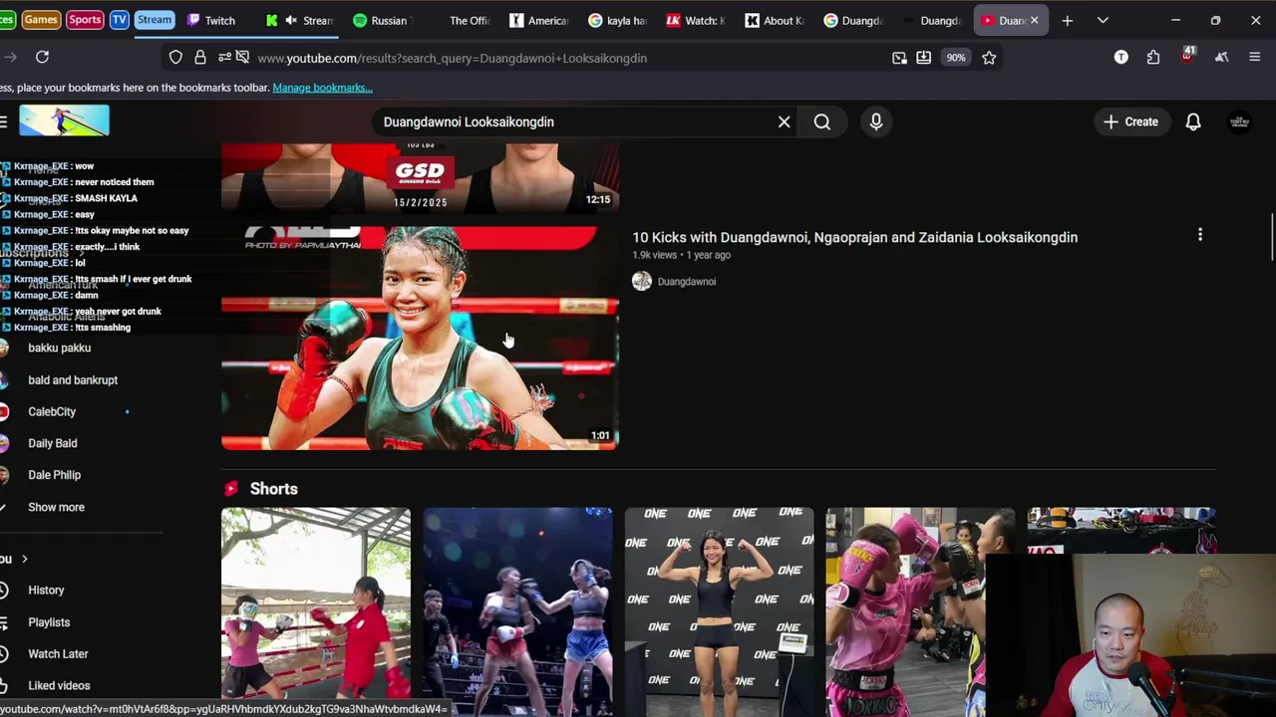This screenshot has height=717, width=1276.
Task: Expand subscriptions with Show more
Action: click(57, 507)
